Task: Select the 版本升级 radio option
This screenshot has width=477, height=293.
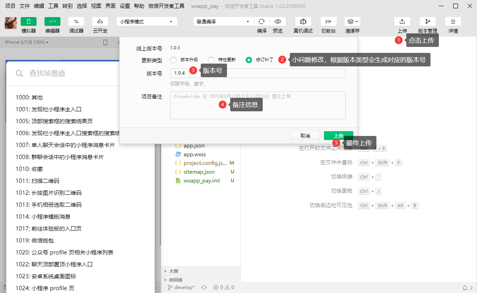Action: (173, 60)
